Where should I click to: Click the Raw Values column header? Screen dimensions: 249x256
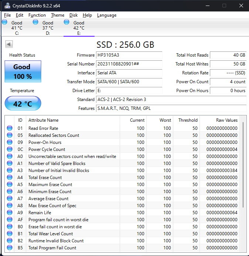coord(226,120)
